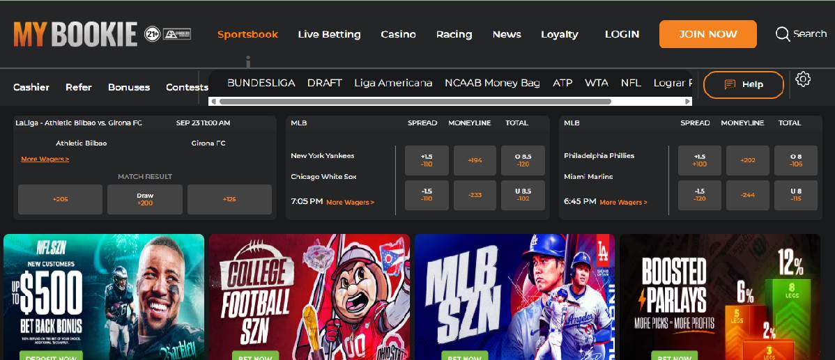Click the search magnifier icon
This screenshot has height=360, width=835.
tap(782, 34)
